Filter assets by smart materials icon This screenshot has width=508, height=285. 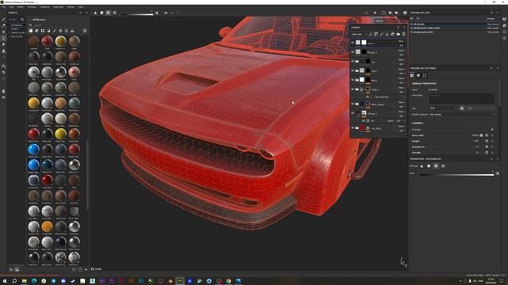pos(37,31)
